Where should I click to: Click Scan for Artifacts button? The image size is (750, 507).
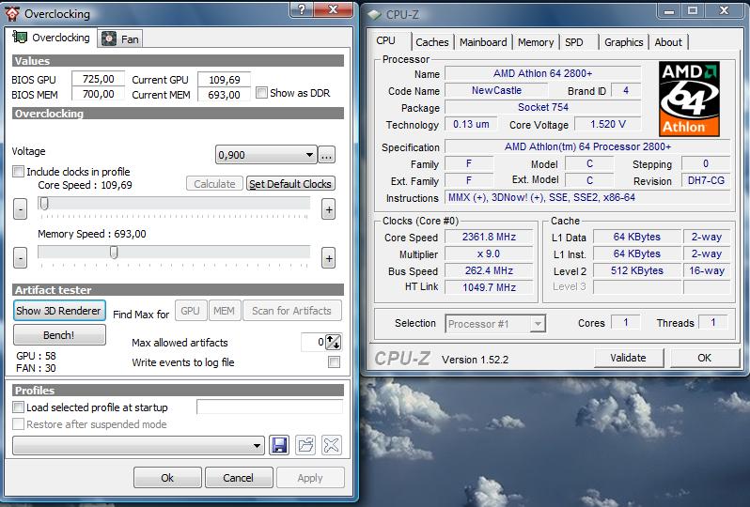(291, 311)
